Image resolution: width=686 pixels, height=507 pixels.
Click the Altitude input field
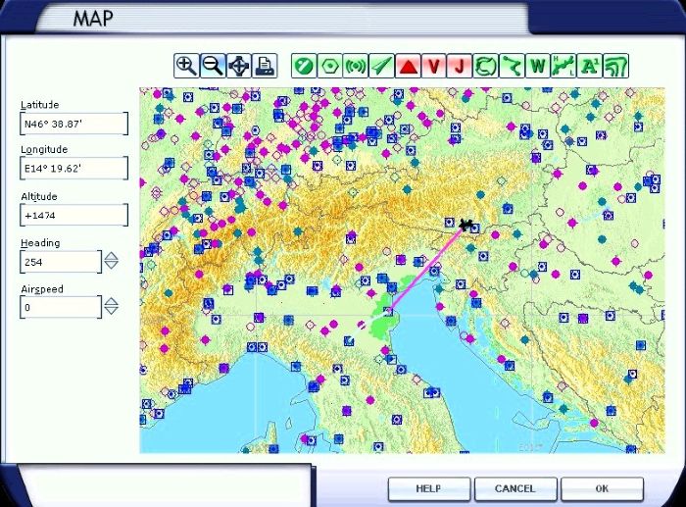pos(74,215)
